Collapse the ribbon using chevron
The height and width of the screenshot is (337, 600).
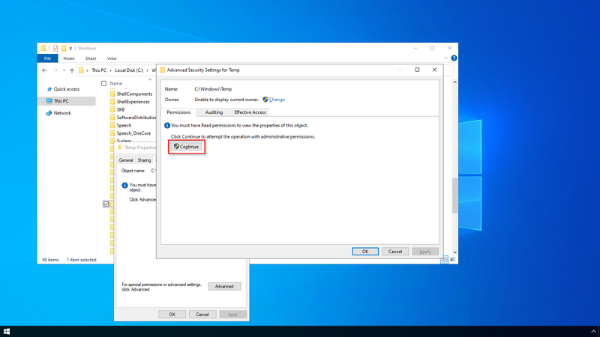pyautogui.click(x=445, y=58)
